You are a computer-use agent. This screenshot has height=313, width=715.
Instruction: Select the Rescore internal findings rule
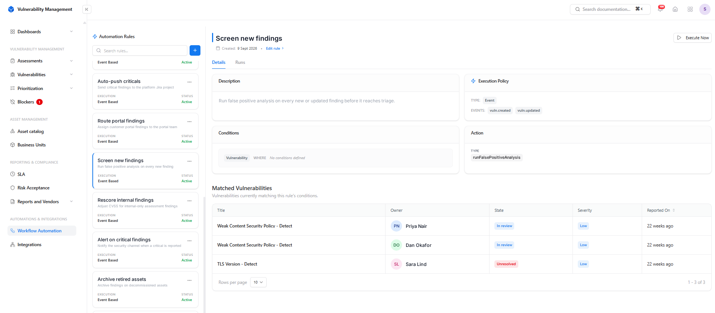pyautogui.click(x=145, y=210)
